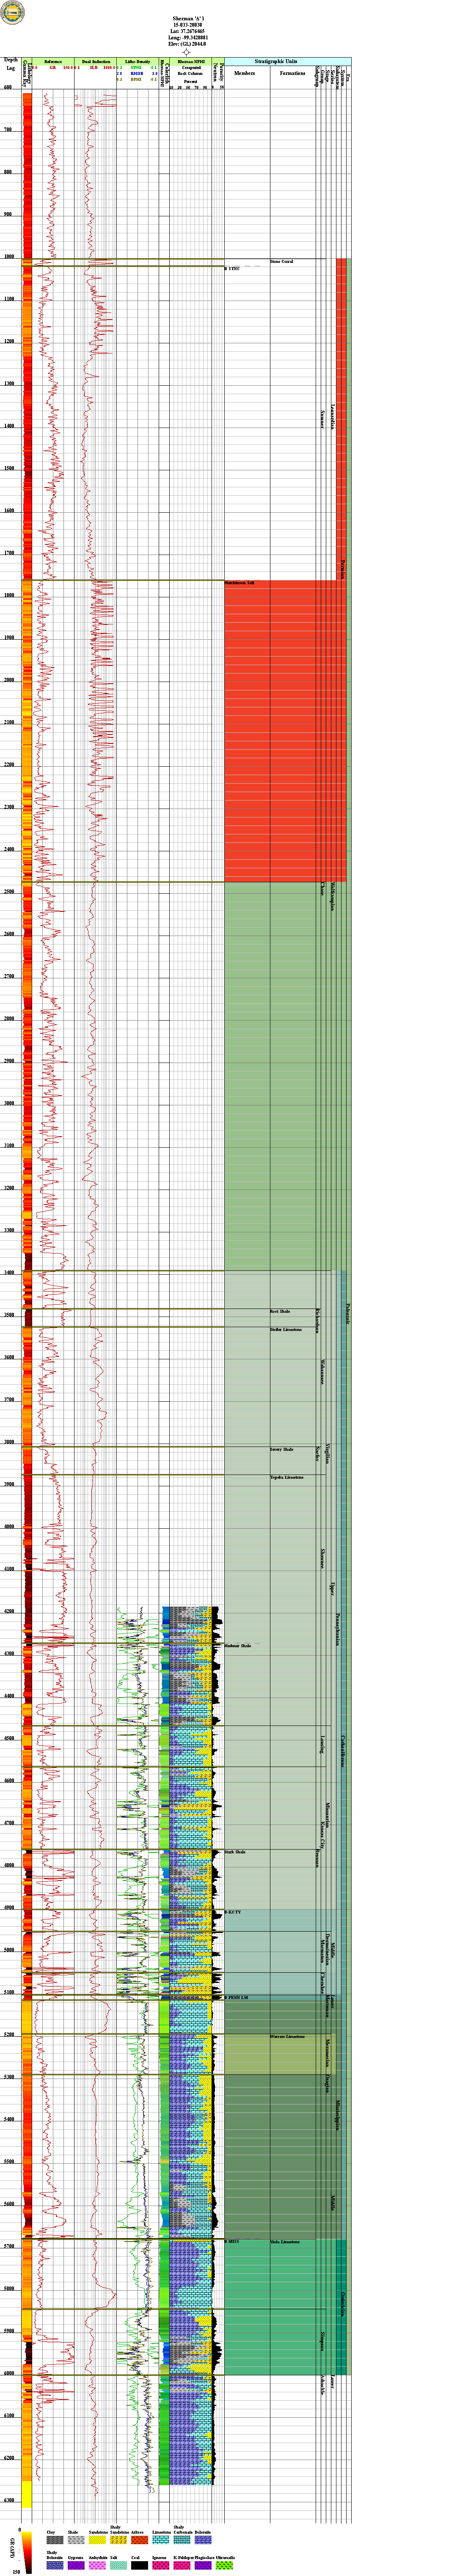Click the 2500 depth label

click(x=9, y=892)
